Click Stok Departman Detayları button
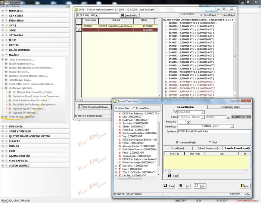This screenshot has height=203, width=261. coord(95,107)
